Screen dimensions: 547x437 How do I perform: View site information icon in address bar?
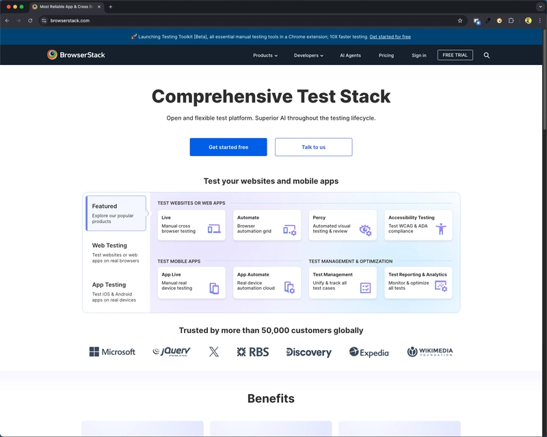44,21
